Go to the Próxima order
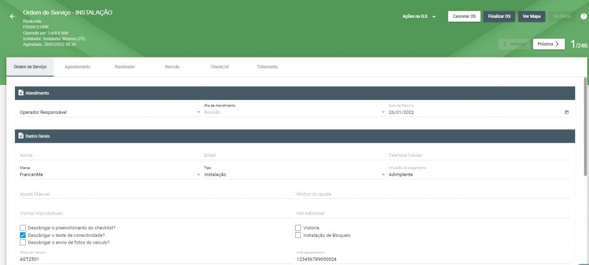589x265 pixels. (548, 44)
